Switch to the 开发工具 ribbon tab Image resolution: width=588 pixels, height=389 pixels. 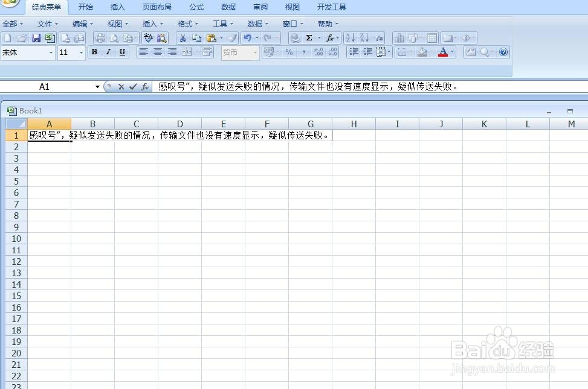331,7
